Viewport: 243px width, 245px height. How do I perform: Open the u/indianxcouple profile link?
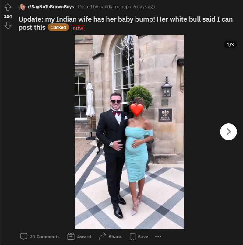[x=116, y=7]
